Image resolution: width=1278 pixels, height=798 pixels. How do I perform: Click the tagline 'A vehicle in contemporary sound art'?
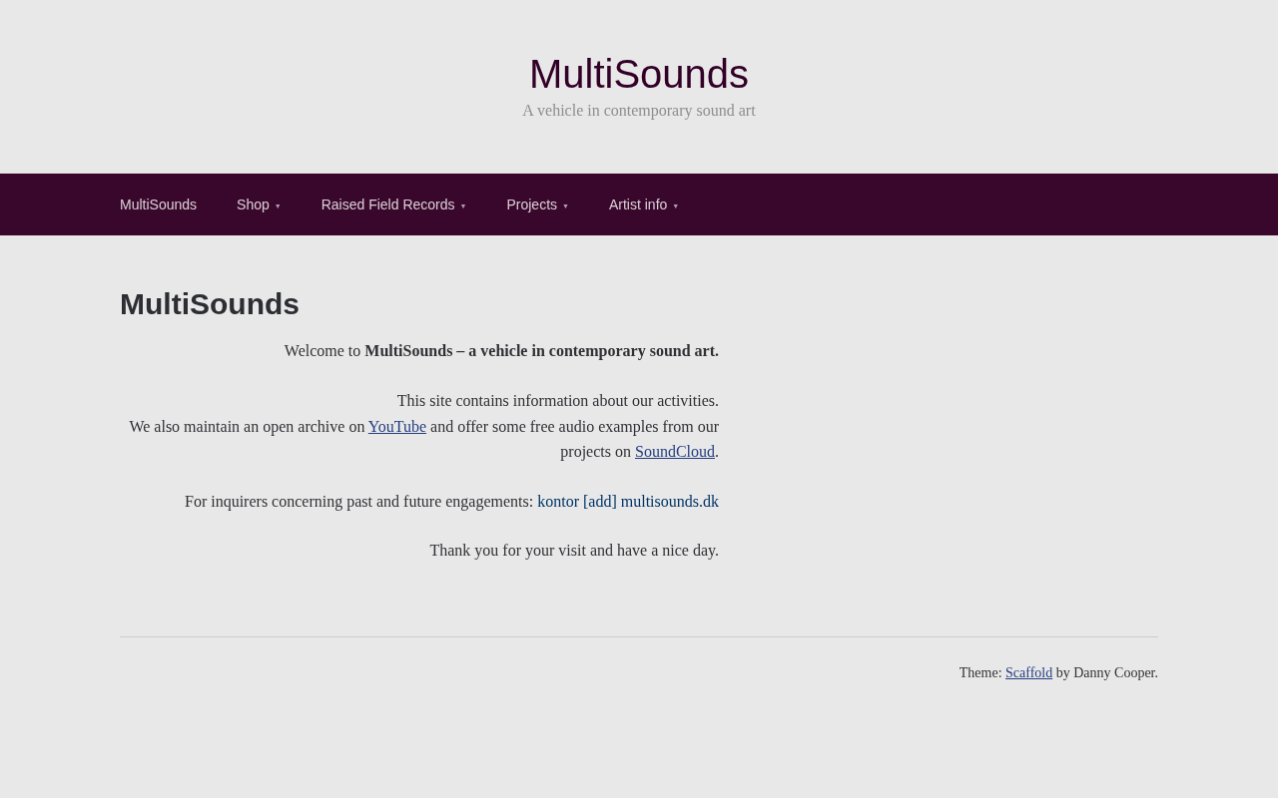(639, 111)
